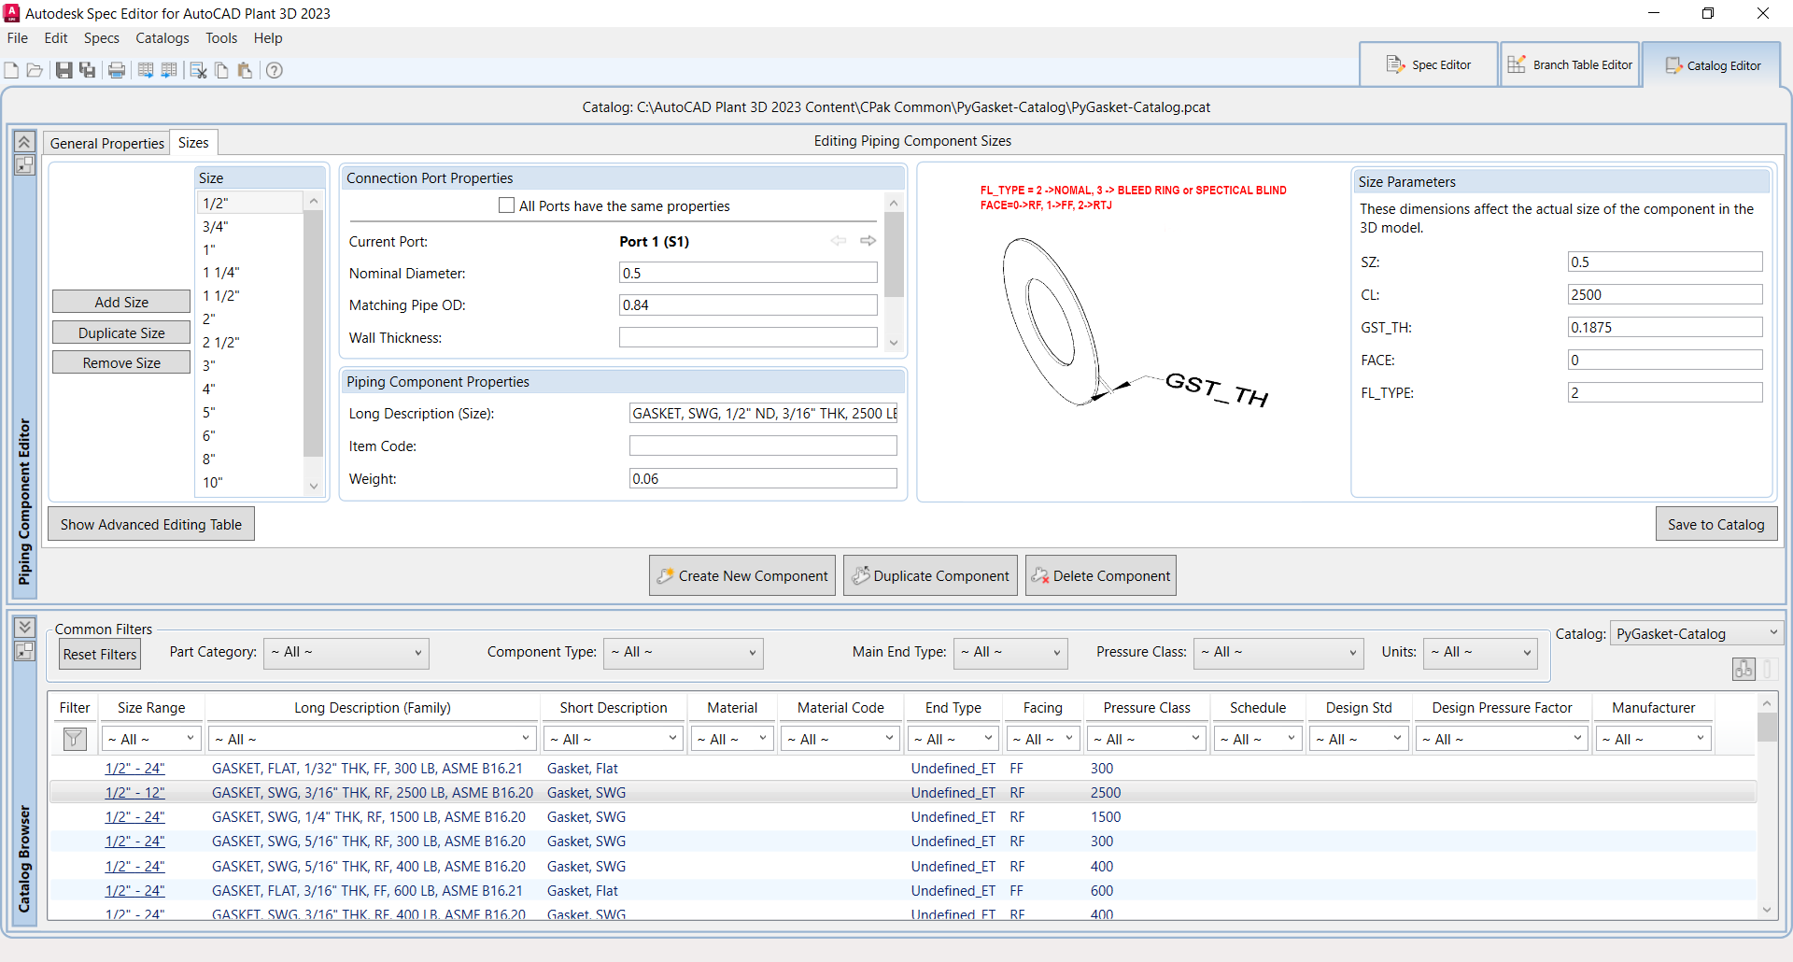
Task: Collapse the Piping Component Editor panel
Action: click(24, 141)
